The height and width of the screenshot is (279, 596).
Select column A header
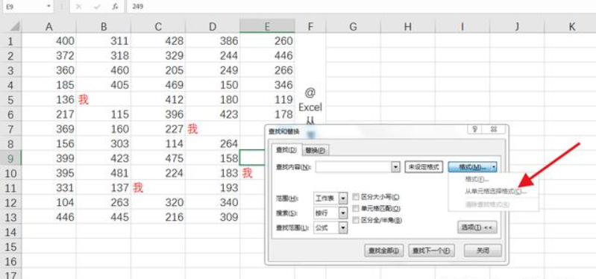click(x=48, y=26)
